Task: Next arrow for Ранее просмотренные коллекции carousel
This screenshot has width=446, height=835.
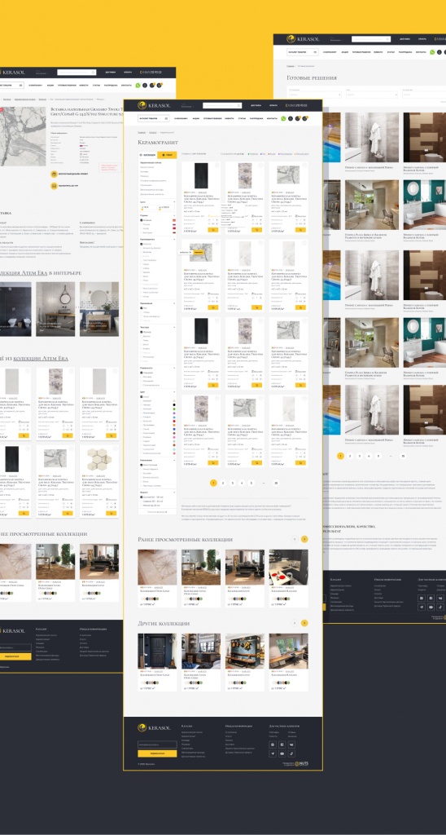Action: tap(304, 539)
